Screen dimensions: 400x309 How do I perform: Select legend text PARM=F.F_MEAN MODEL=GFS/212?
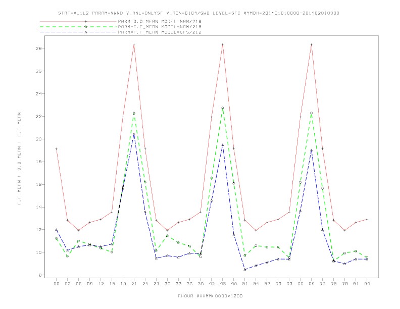coord(160,32)
